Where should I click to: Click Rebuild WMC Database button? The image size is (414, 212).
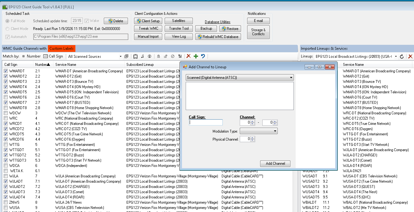[x=218, y=36]
